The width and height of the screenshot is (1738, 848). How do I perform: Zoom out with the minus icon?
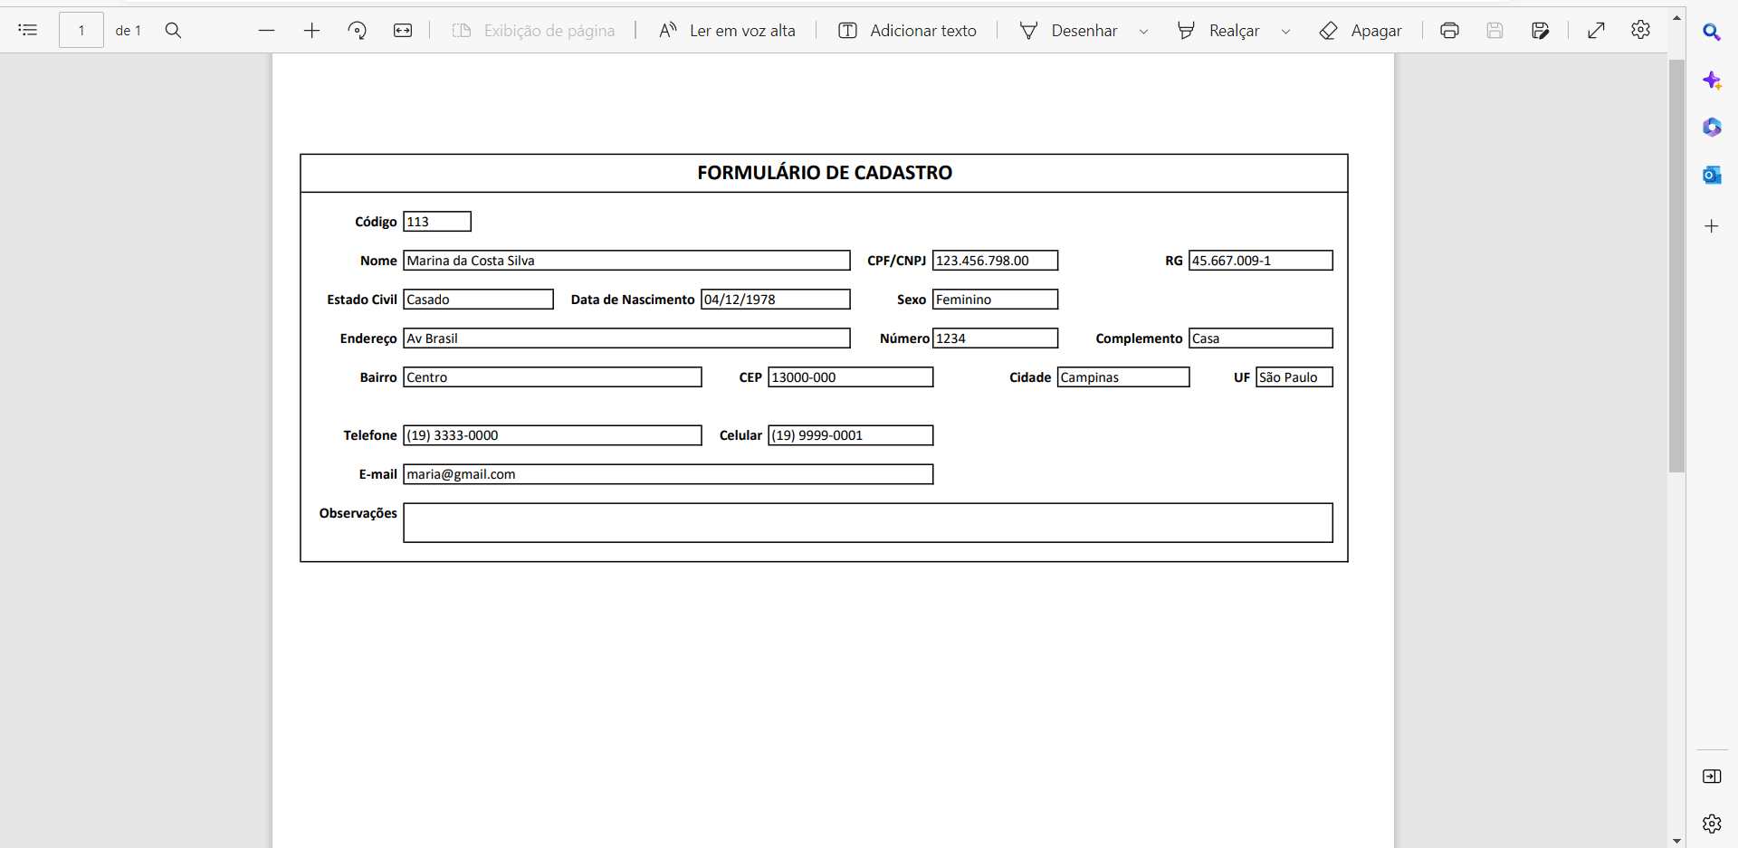pos(266,30)
